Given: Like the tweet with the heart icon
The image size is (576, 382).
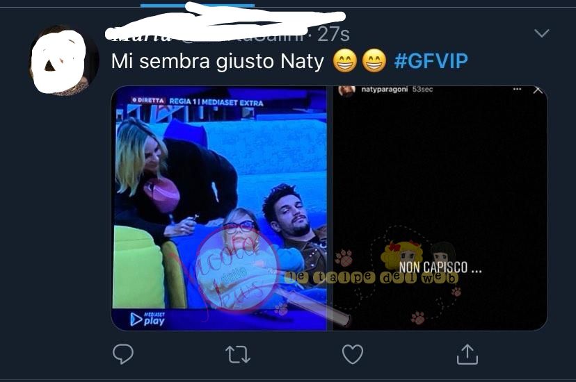Looking at the screenshot, I should (x=353, y=354).
